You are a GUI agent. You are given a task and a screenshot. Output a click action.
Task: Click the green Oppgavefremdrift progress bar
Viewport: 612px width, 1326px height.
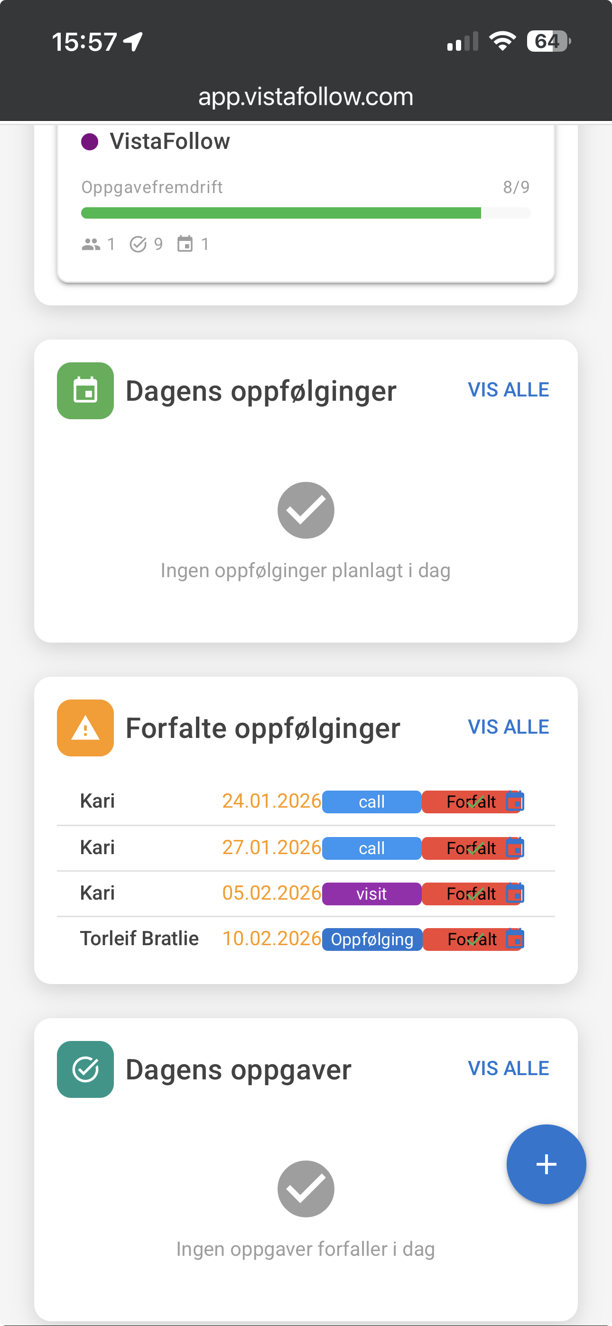coord(281,213)
